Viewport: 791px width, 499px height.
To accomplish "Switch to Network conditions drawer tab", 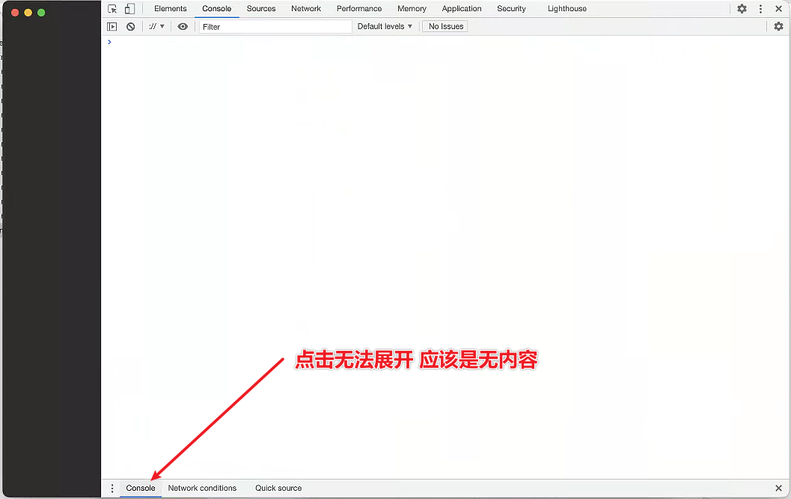I will (202, 488).
